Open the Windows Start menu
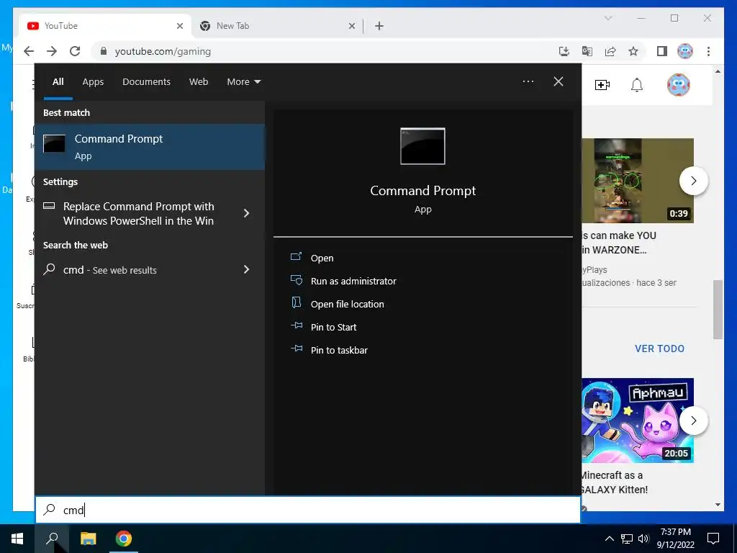The width and height of the screenshot is (737, 553). (x=17, y=539)
